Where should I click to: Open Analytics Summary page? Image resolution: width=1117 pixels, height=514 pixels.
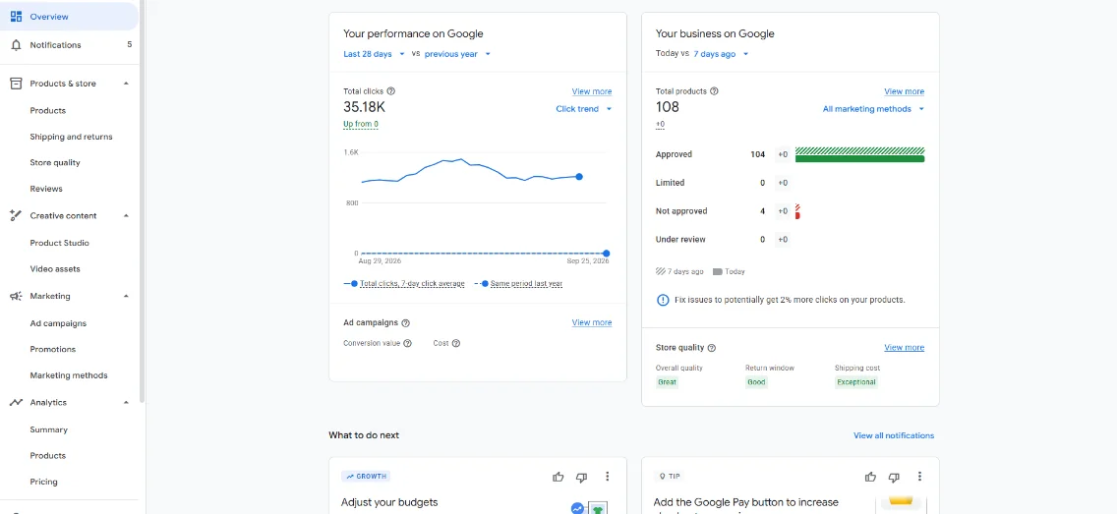coord(48,430)
